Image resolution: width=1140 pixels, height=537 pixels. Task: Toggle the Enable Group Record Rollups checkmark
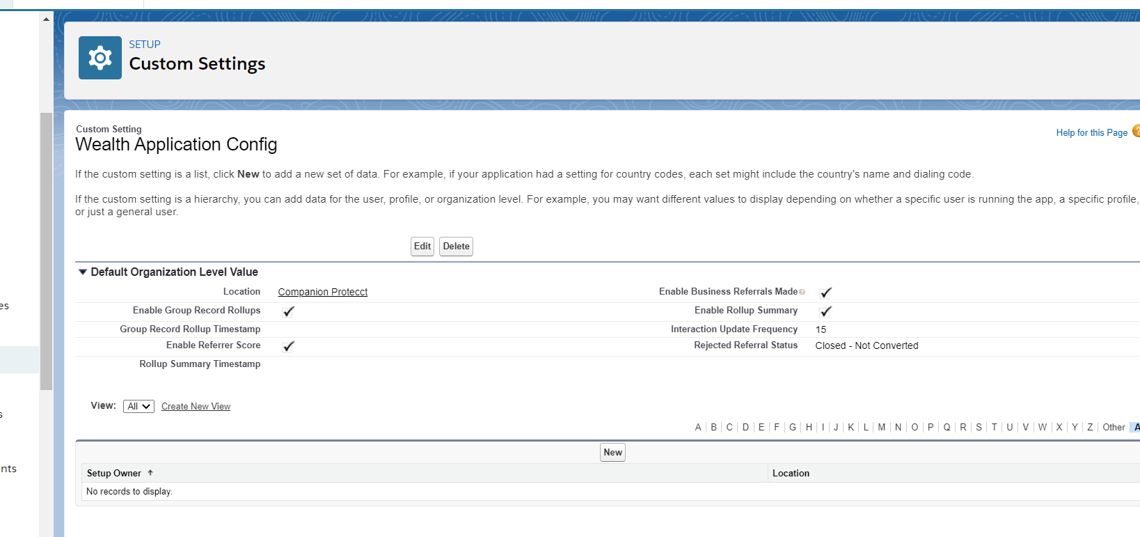288,311
